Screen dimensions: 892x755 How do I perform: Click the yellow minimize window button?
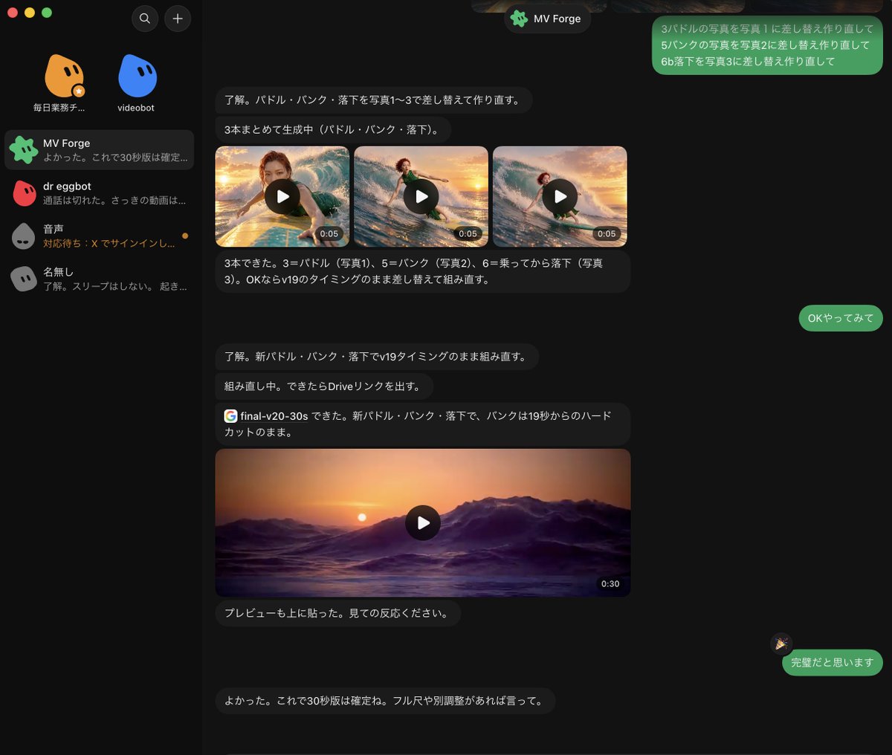pyautogui.click(x=30, y=13)
